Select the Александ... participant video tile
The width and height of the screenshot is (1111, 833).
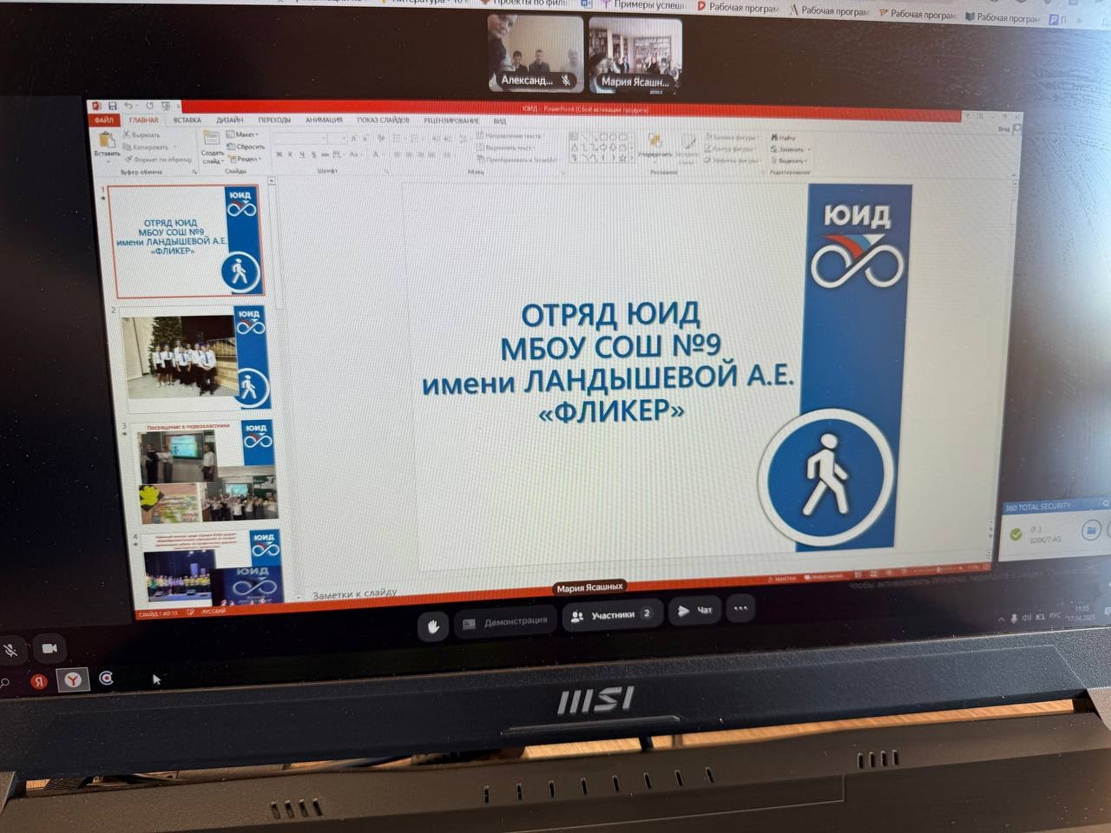[536, 54]
